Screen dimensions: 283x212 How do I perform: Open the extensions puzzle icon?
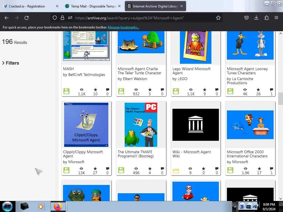pos(266,18)
